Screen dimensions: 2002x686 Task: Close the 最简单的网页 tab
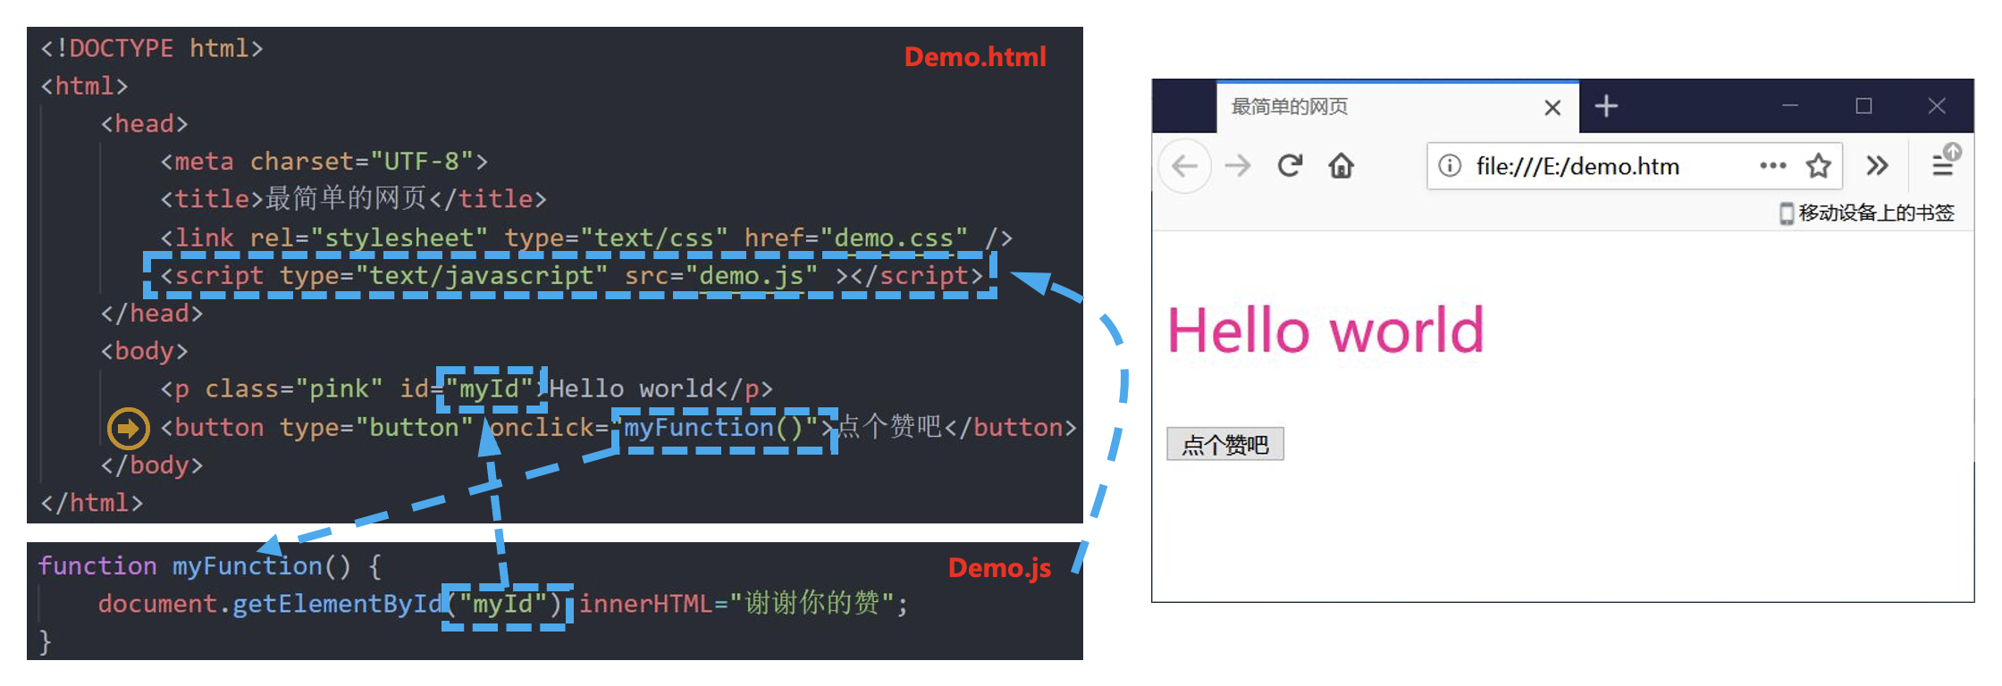pyautogui.click(x=1552, y=108)
